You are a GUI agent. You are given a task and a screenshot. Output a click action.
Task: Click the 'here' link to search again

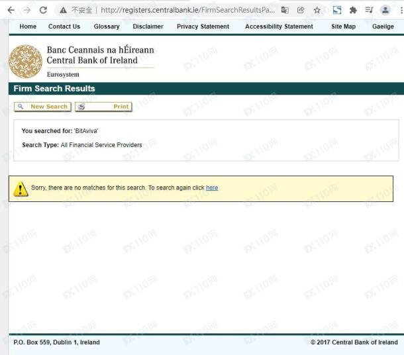(x=212, y=188)
